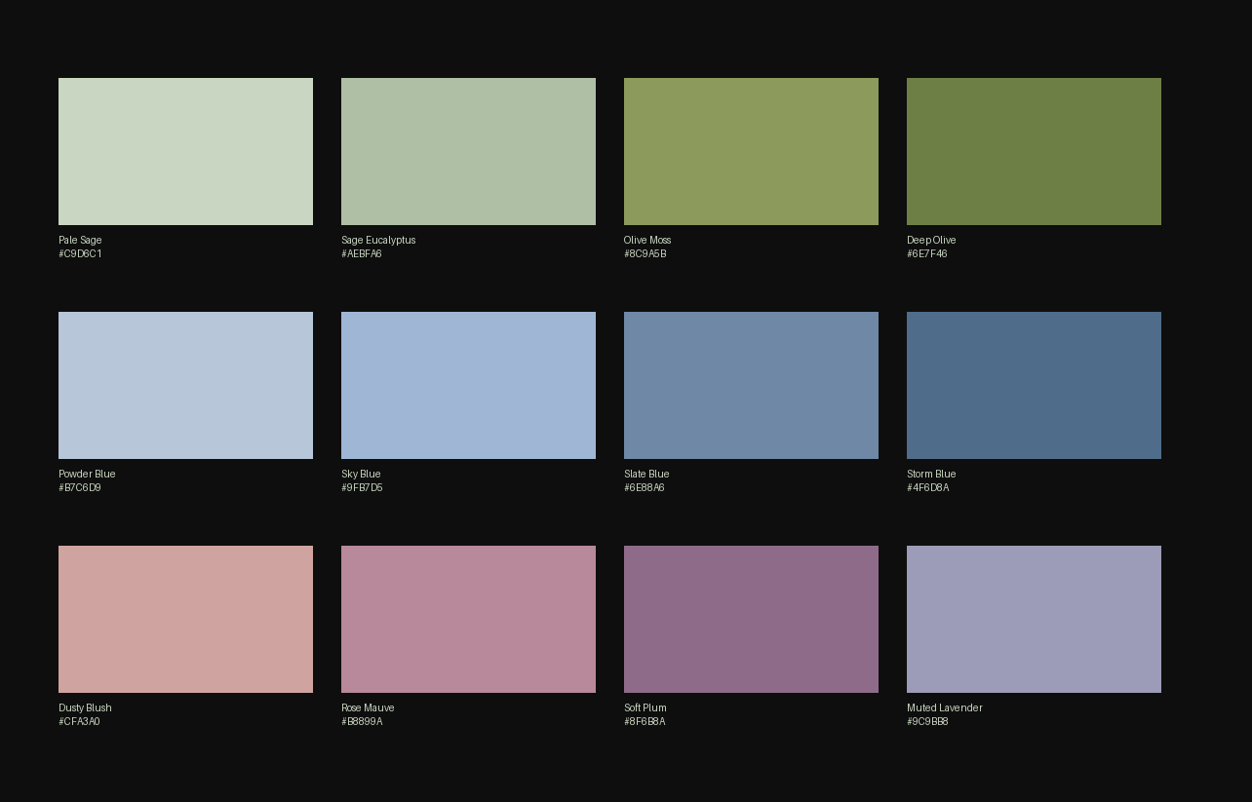Viewport: 1252px width, 802px height.
Task: Click the #9FB7D5 hex code text
Action: 362,488
